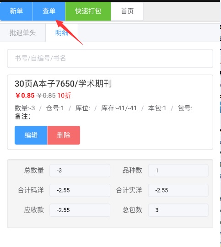Open the 查单 order lookup
221x247 pixels.
[49, 11]
